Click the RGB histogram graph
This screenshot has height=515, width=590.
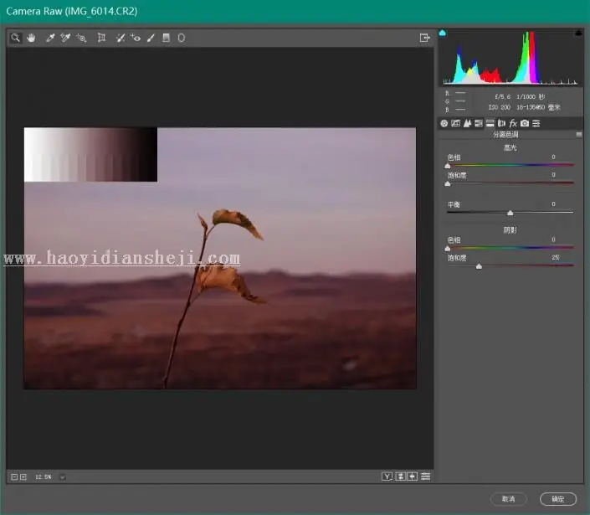click(x=510, y=58)
